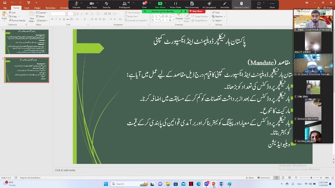Screen dimensions: 335x188
Task: Expand the Section dropdown
Action: (43, 20)
